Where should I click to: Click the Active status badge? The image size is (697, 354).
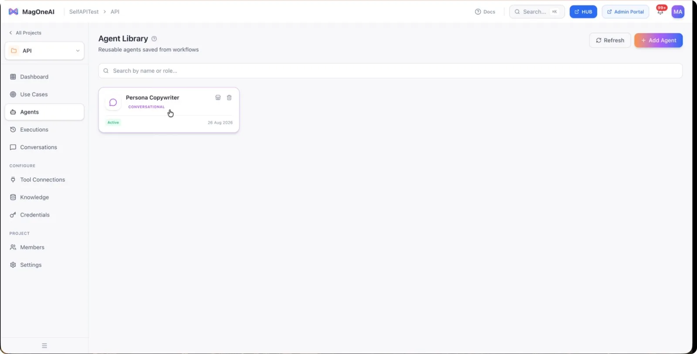click(x=113, y=122)
